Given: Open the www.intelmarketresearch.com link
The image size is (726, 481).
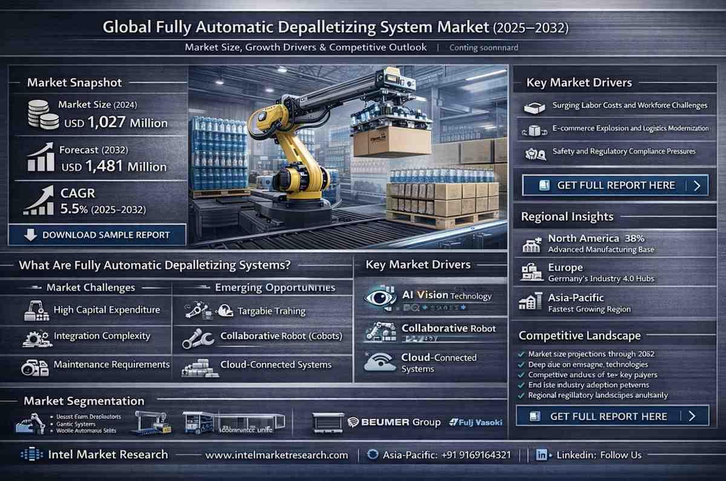Looking at the screenshot, I should [x=276, y=455].
